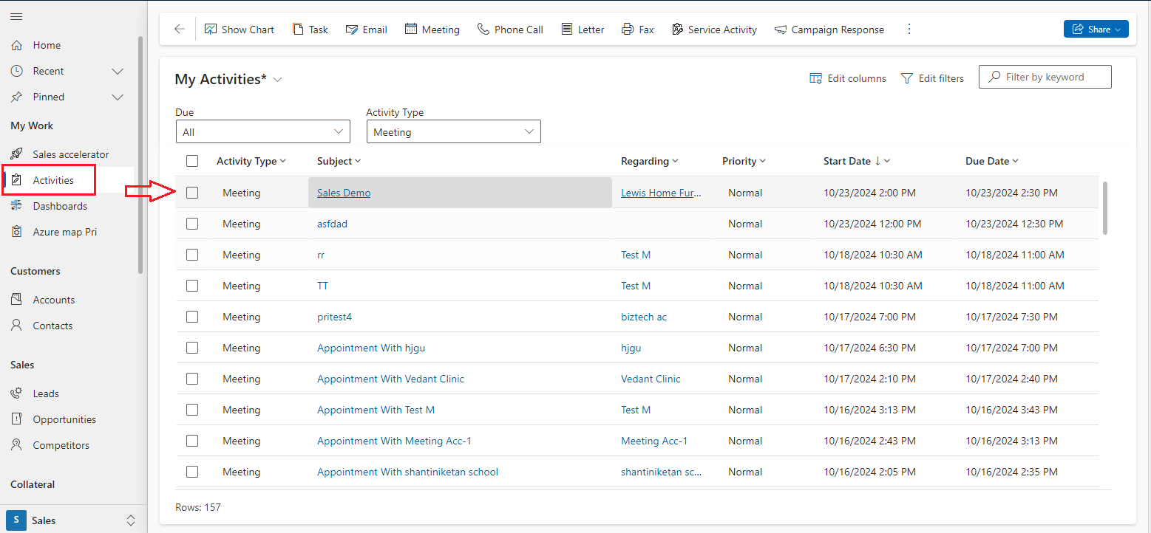Open the Due filter dropdown
Image resolution: width=1151 pixels, height=533 pixels.
tap(262, 131)
